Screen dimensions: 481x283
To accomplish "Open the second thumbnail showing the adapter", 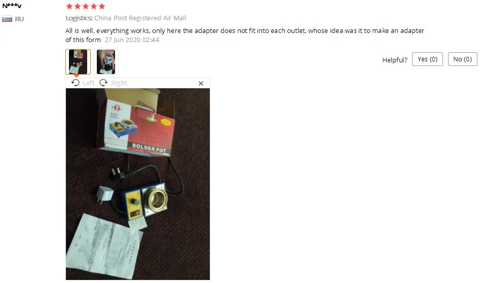I will coord(106,62).
